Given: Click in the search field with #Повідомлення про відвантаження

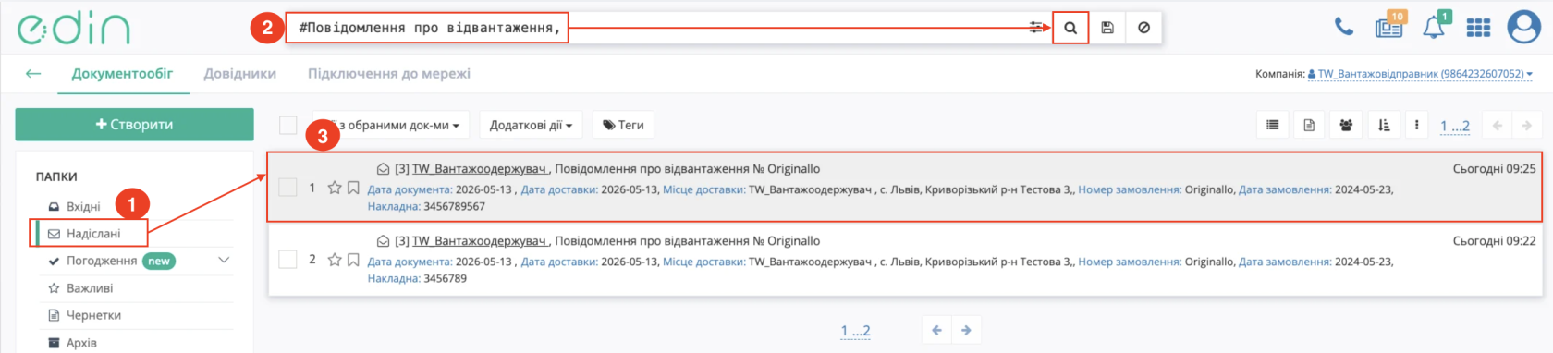Looking at the screenshot, I should (656, 28).
